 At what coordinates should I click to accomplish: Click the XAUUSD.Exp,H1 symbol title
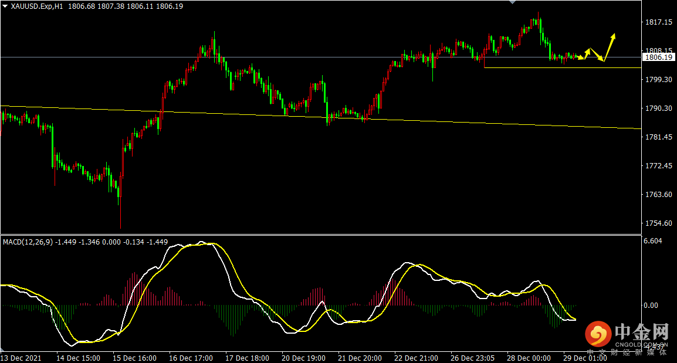[37, 6]
